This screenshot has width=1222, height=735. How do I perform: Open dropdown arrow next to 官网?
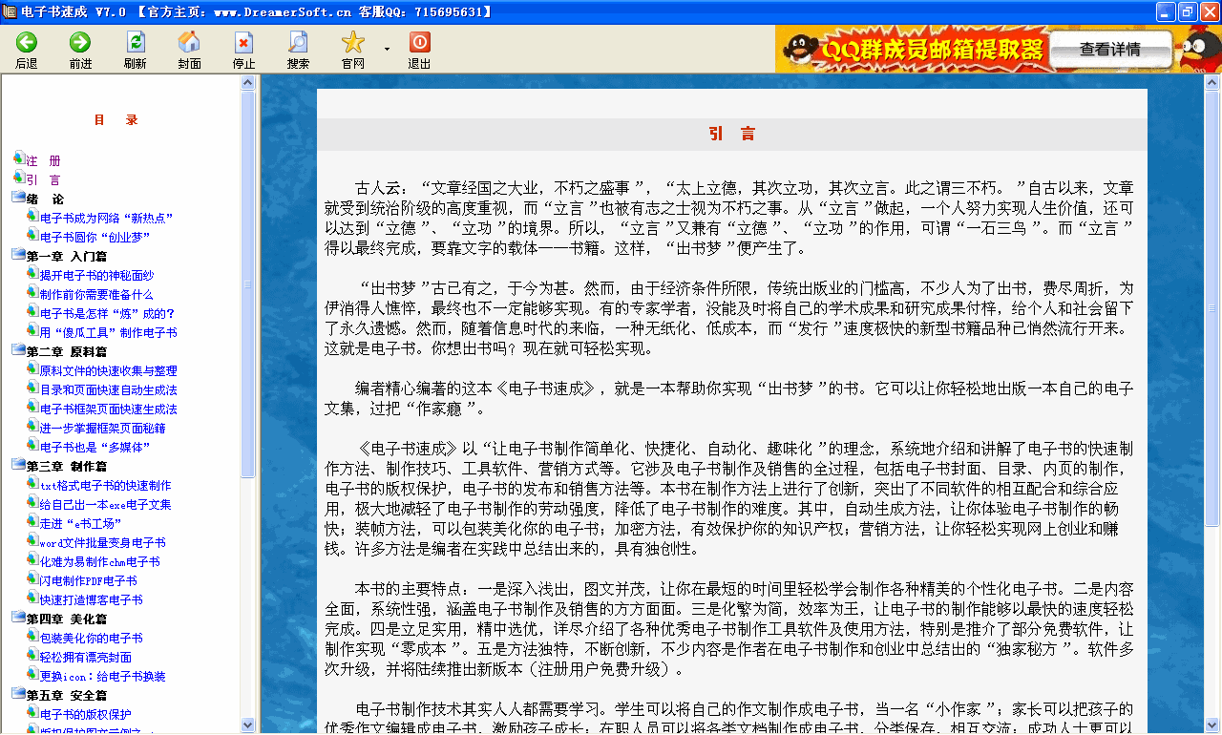pyautogui.click(x=387, y=49)
